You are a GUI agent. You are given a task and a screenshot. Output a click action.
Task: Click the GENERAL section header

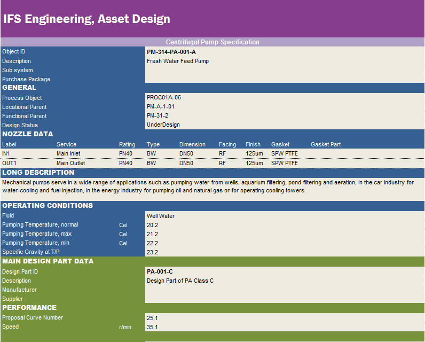coord(19,87)
